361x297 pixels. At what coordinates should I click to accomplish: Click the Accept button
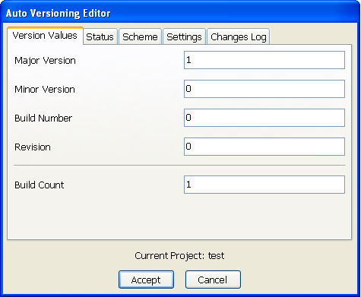[x=146, y=280]
